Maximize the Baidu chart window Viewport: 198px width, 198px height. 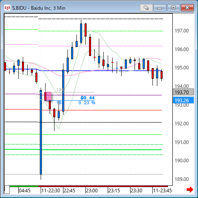coord(173,8)
